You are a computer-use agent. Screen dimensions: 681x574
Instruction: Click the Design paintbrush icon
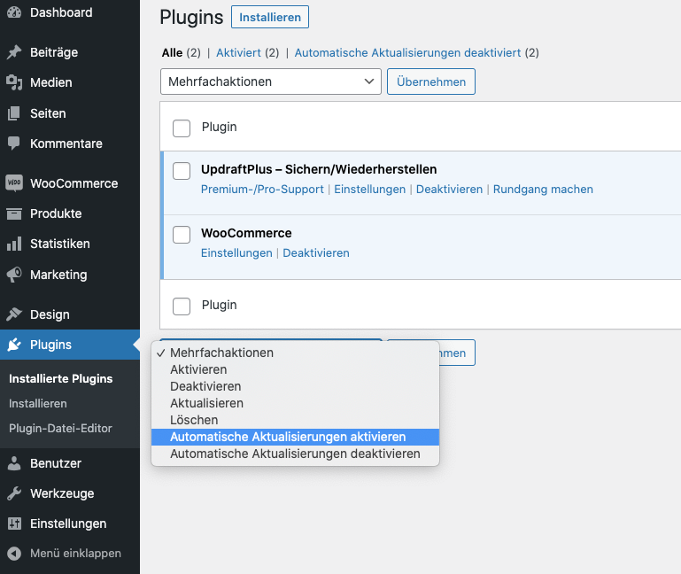tap(14, 314)
